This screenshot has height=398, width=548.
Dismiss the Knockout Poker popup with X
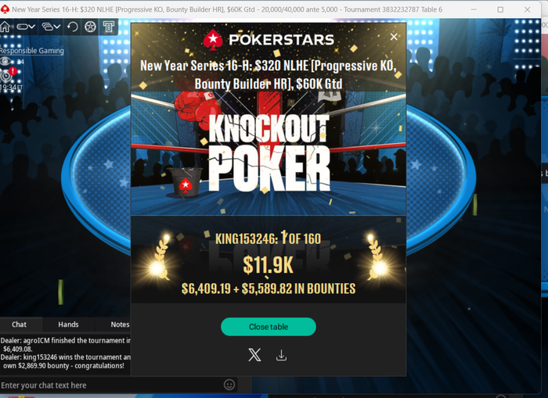[x=394, y=37]
